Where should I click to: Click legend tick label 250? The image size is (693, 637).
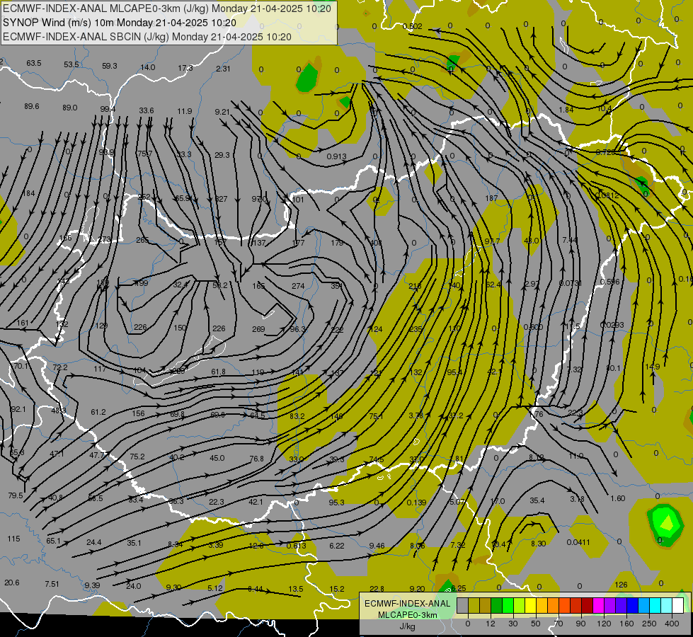pos(649,624)
